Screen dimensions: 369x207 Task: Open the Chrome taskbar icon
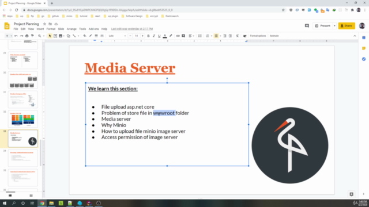(42, 203)
